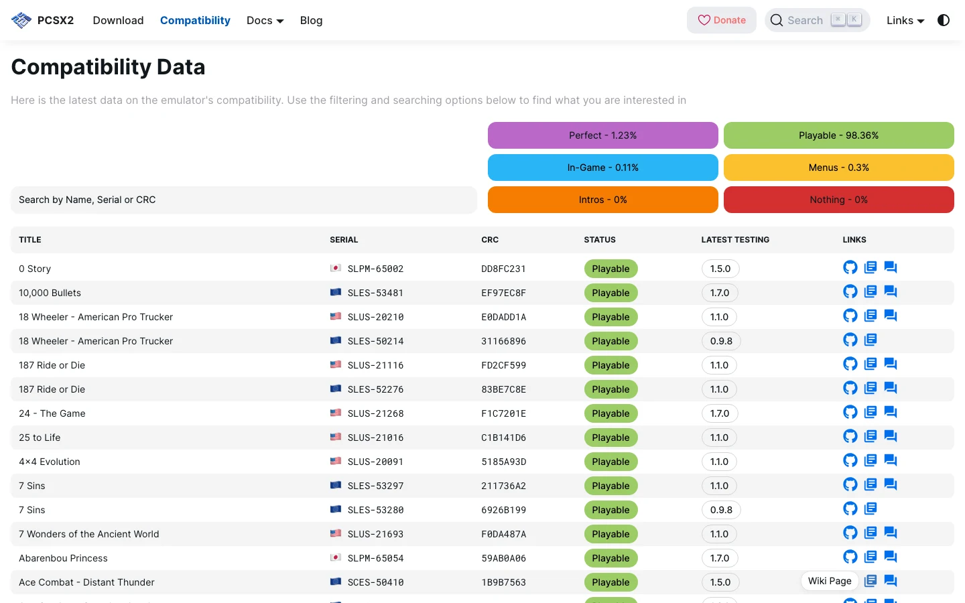The image size is (965, 603).
Task: Click the PCSX2 logo icon
Action: (21, 20)
